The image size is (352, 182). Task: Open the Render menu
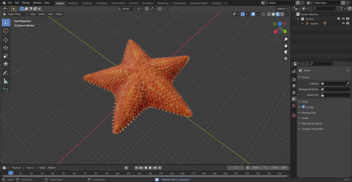click(x=26, y=3)
